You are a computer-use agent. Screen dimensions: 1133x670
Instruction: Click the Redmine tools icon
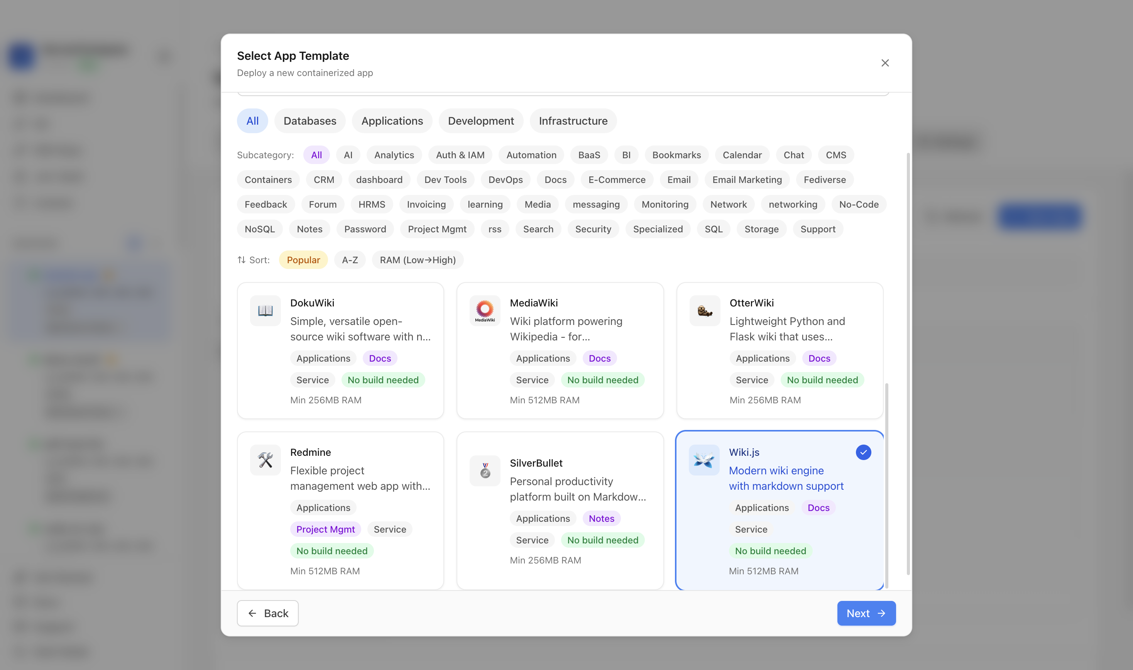pos(265,460)
